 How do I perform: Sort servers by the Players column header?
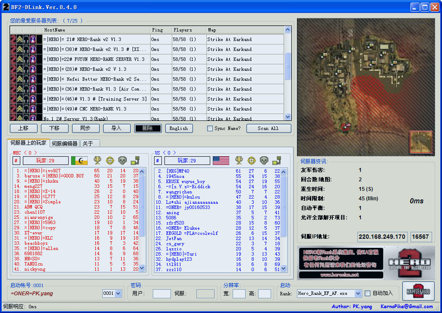(189, 30)
